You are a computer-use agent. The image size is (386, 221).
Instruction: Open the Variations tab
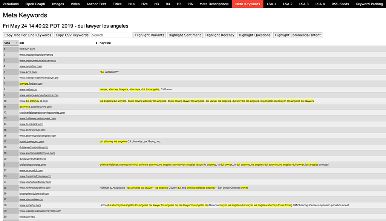(11, 4)
